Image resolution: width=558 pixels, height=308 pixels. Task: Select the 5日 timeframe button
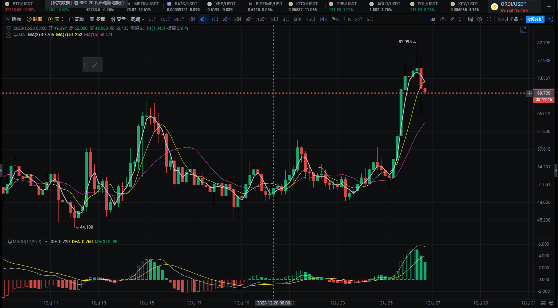[370, 19]
